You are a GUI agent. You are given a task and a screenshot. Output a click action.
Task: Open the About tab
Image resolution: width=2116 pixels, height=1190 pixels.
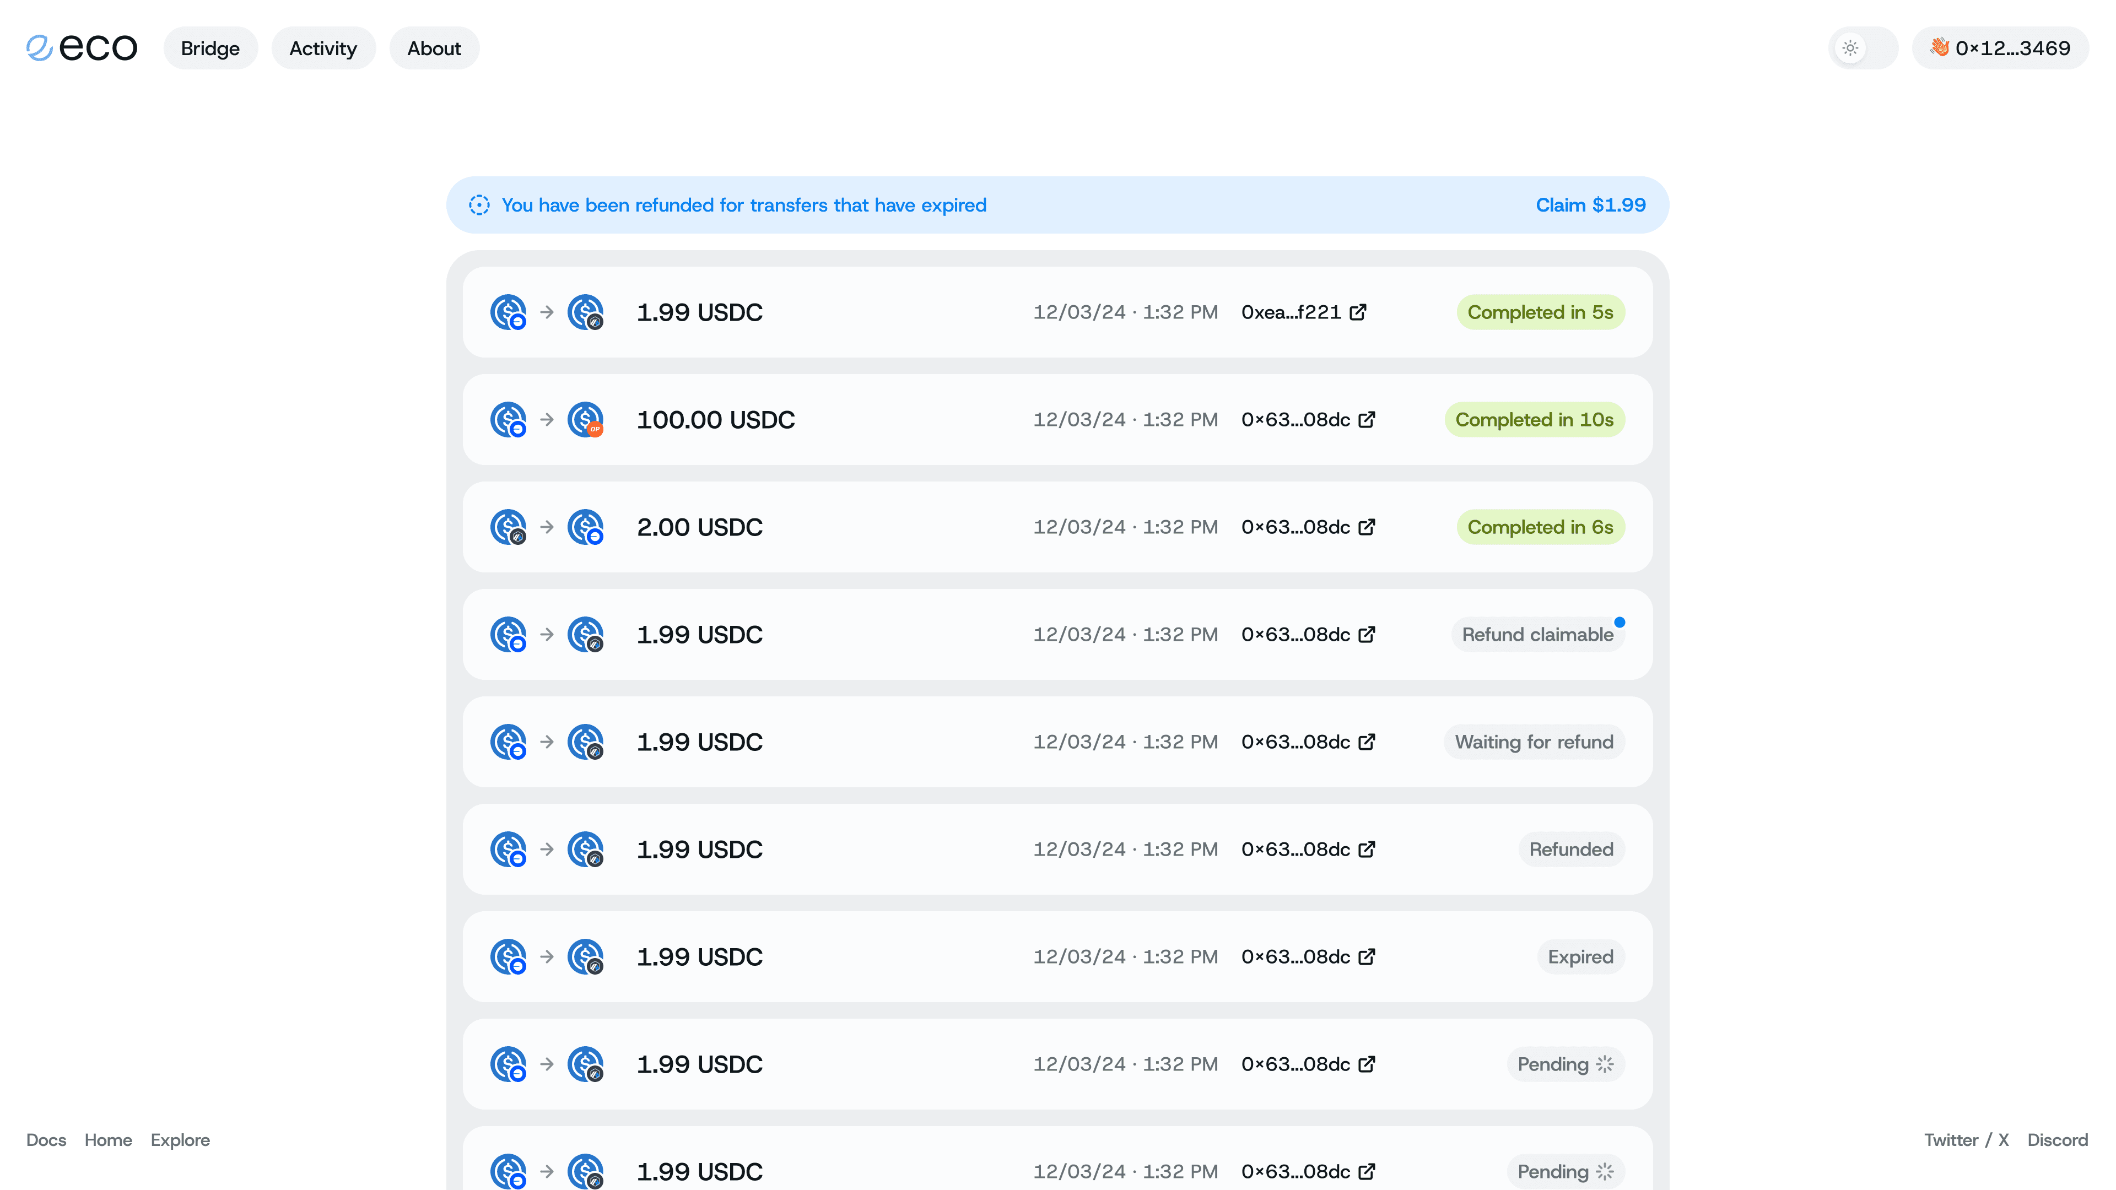tap(434, 48)
